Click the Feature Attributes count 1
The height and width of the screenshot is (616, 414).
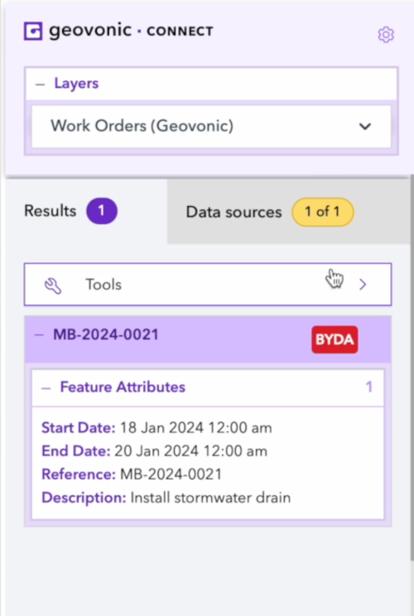coord(368,387)
